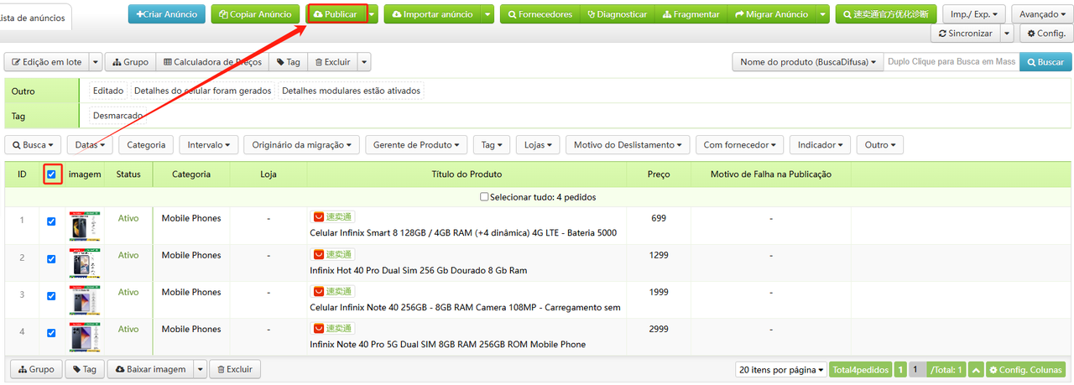Toggle checkbox for Infinix Smart 8 row
The height and width of the screenshot is (385, 1074).
tap(51, 222)
